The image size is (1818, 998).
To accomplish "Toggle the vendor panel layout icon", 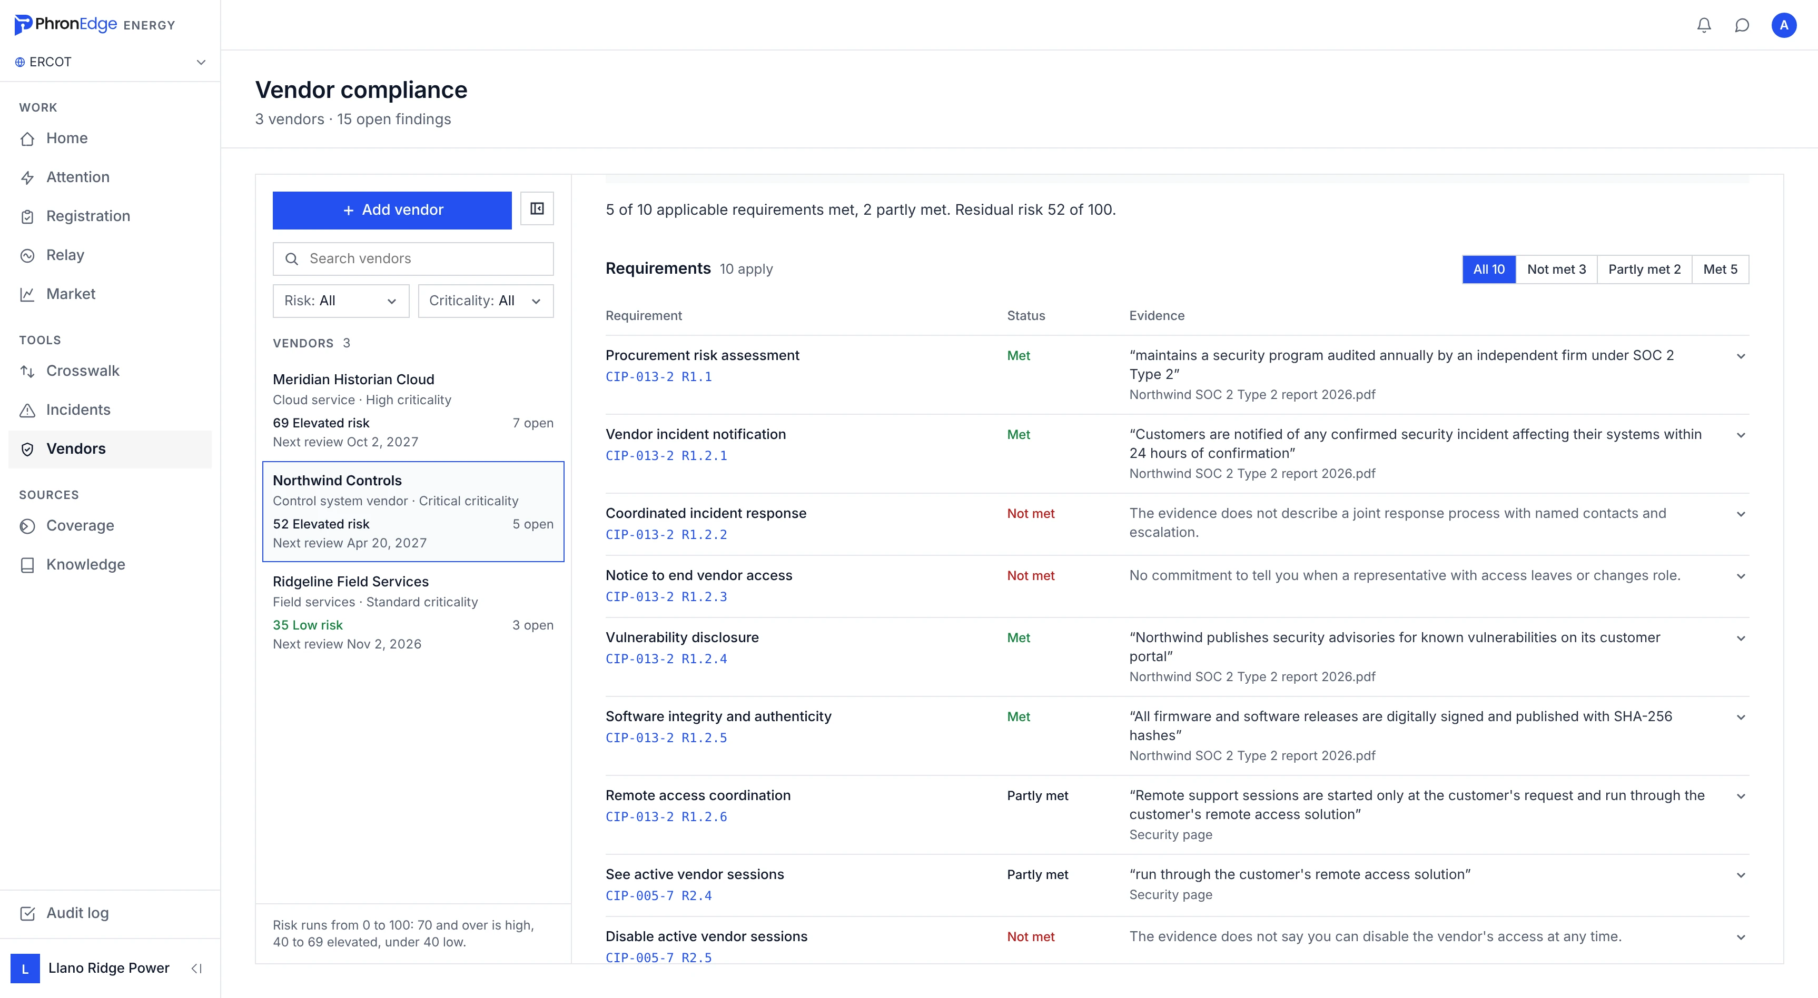I will coord(537,209).
